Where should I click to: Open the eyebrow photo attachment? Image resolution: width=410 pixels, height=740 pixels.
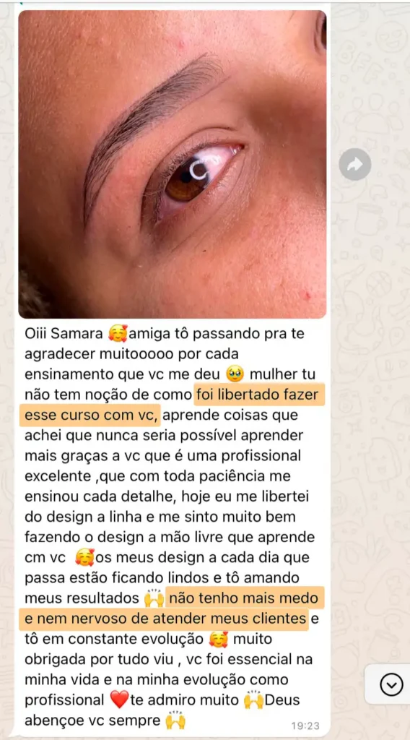tap(173, 164)
